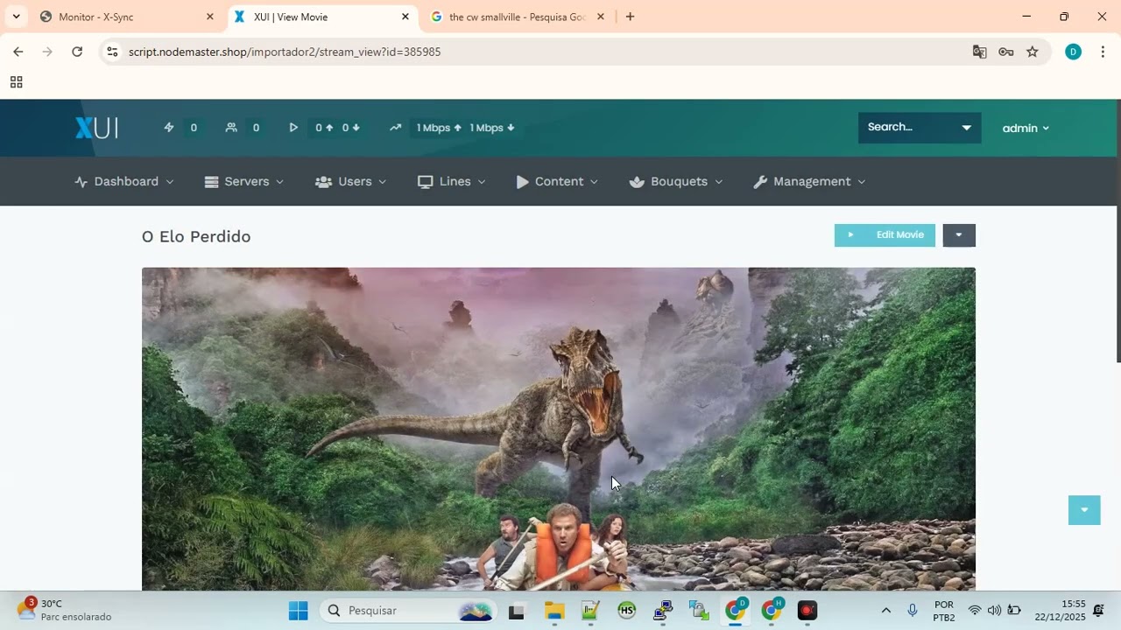Expand the Search dropdown arrow
Screen dimensions: 1121x630
967,128
